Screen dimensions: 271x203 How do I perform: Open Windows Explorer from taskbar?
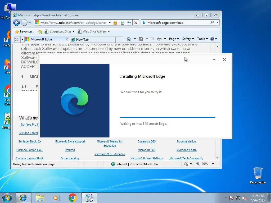[x=40, y=198]
